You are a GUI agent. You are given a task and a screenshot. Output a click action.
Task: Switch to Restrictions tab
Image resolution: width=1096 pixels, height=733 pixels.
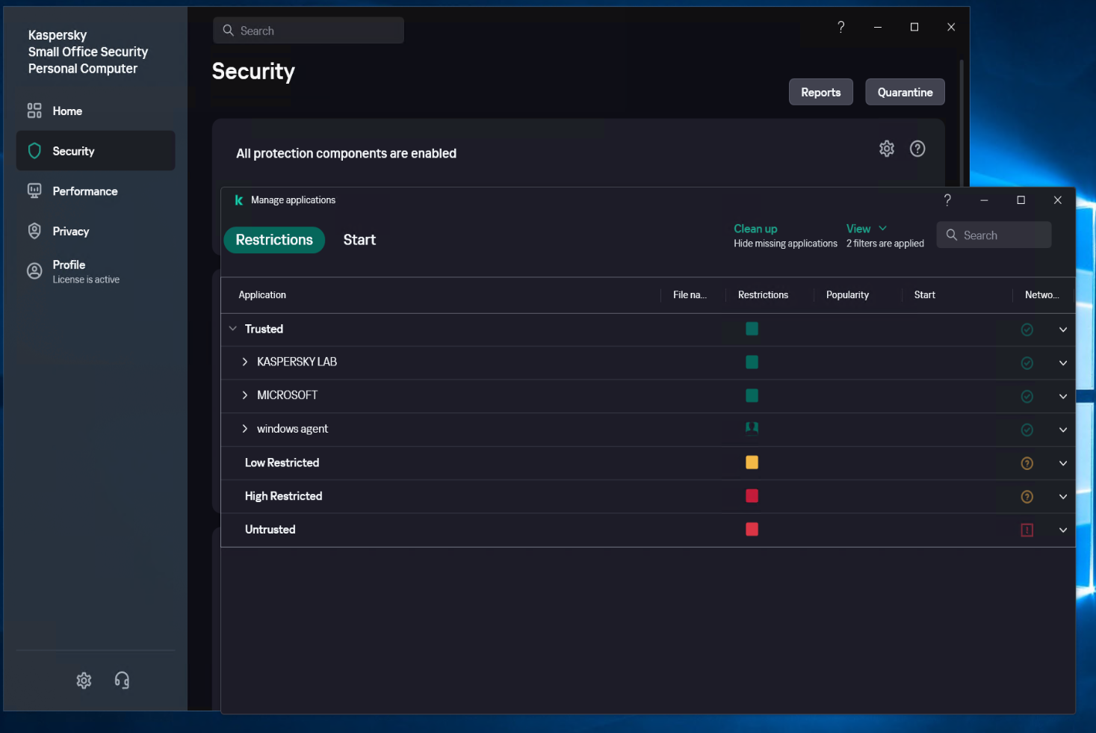(274, 240)
